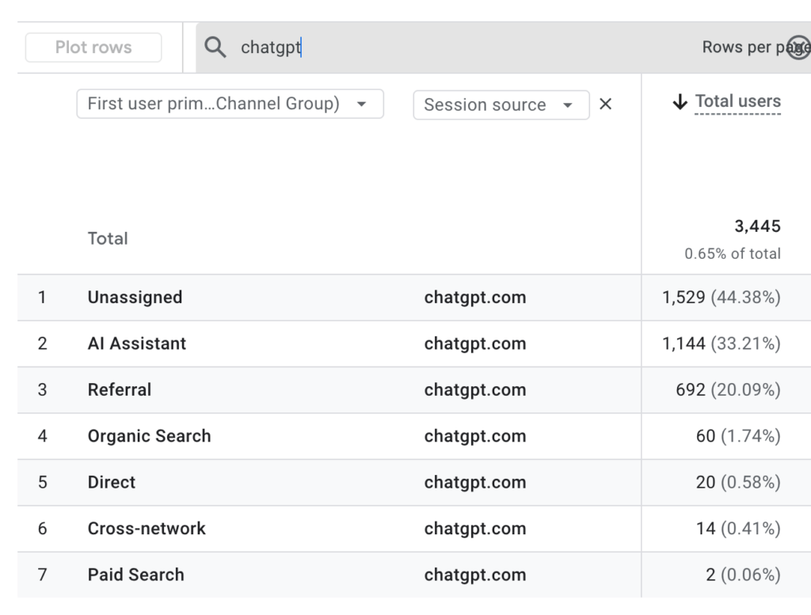Image resolution: width=811 pixels, height=615 pixels.
Task: Click the 1,144 (33.21%) users value
Action: 721,344
